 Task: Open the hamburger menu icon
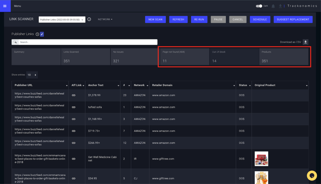5,6
